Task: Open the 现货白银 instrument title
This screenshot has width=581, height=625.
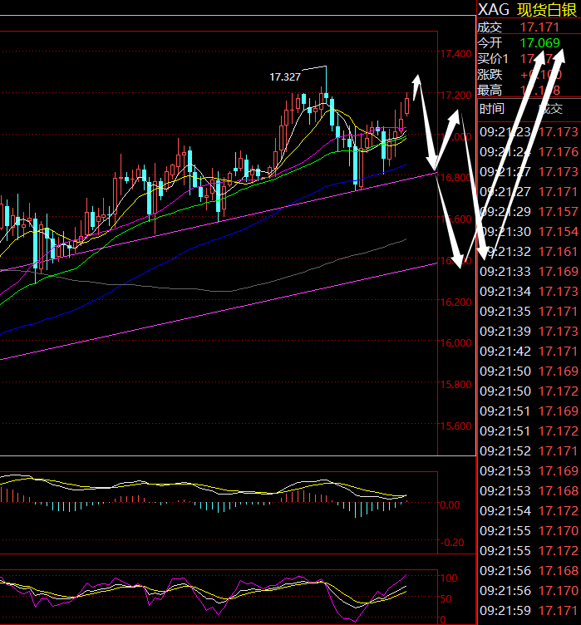Action: pyautogui.click(x=548, y=9)
